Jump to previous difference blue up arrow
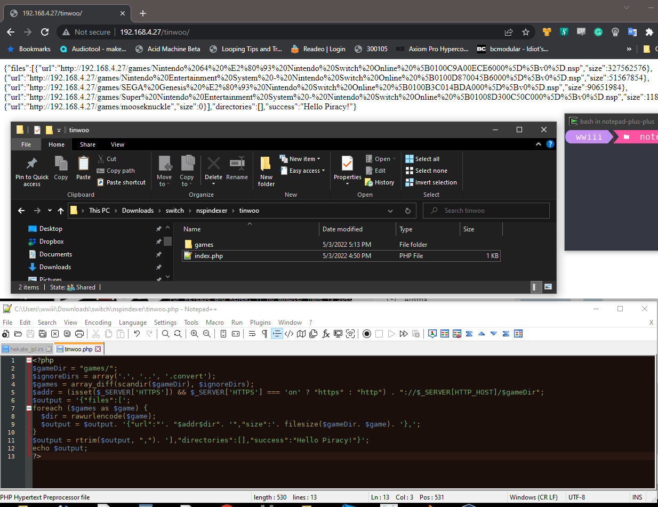 [482, 334]
